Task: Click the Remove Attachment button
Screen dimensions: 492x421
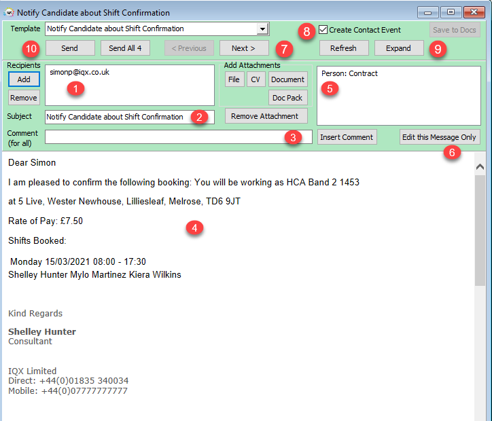Action: [266, 116]
